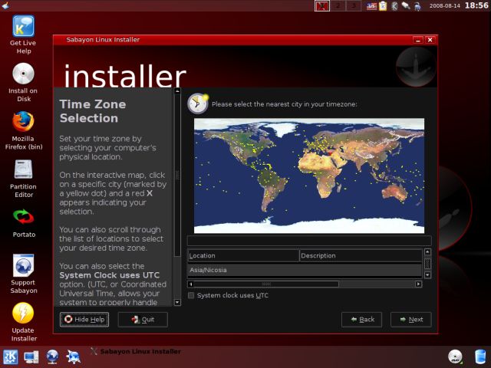Switch to virtual desktop 3 in pager
This screenshot has width=491, height=368.
tap(353, 6)
